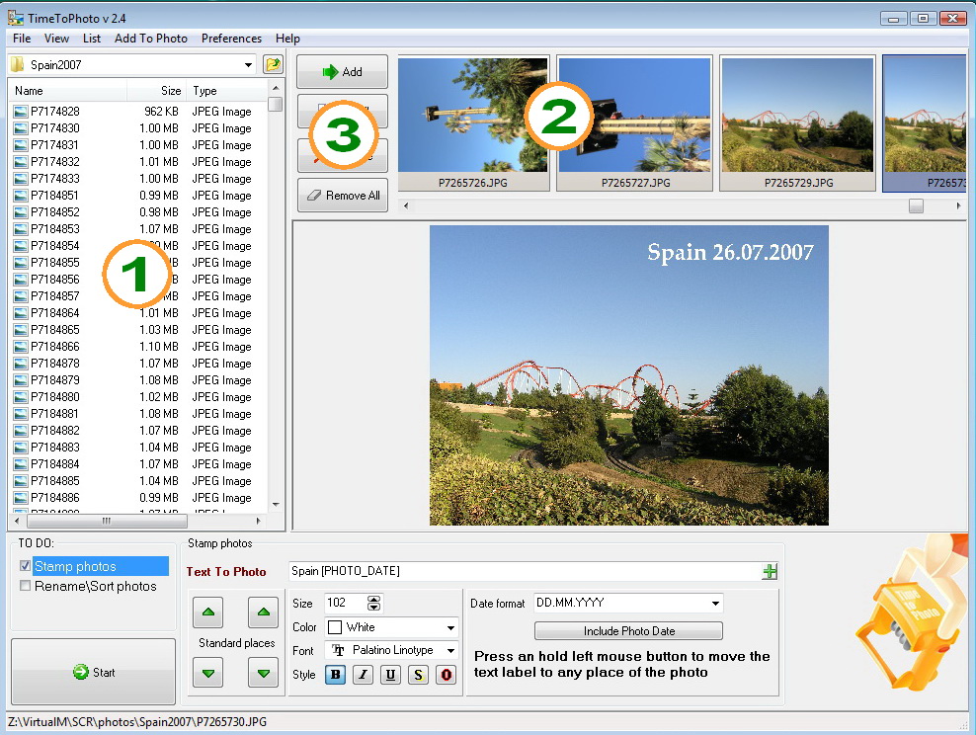This screenshot has width=976, height=735.
Task: Open the Date format DD.MM.YYYY dropdown
Action: click(x=716, y=603)
